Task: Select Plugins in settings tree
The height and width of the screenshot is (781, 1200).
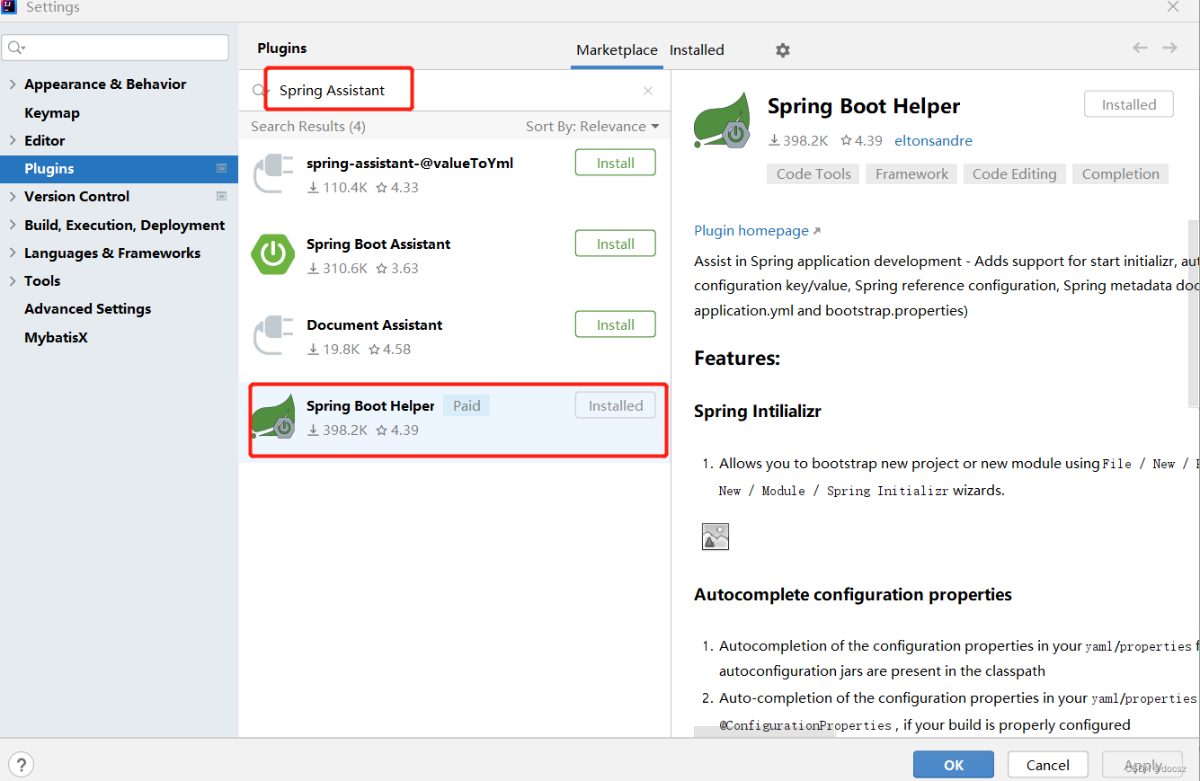Action: click(x=119, y=168)
